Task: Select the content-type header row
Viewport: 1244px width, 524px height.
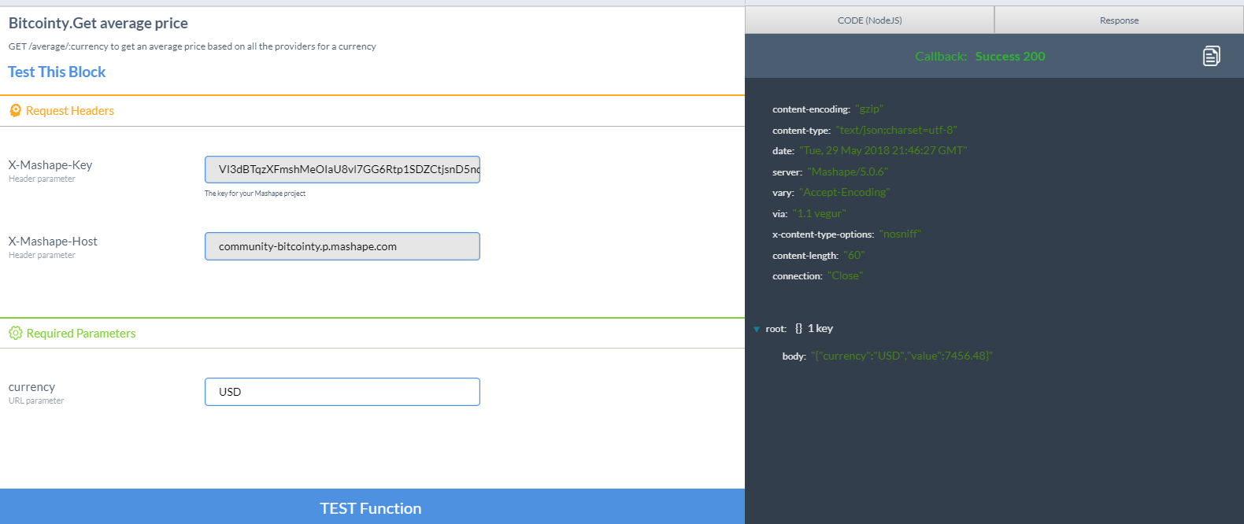Action: 865,130
